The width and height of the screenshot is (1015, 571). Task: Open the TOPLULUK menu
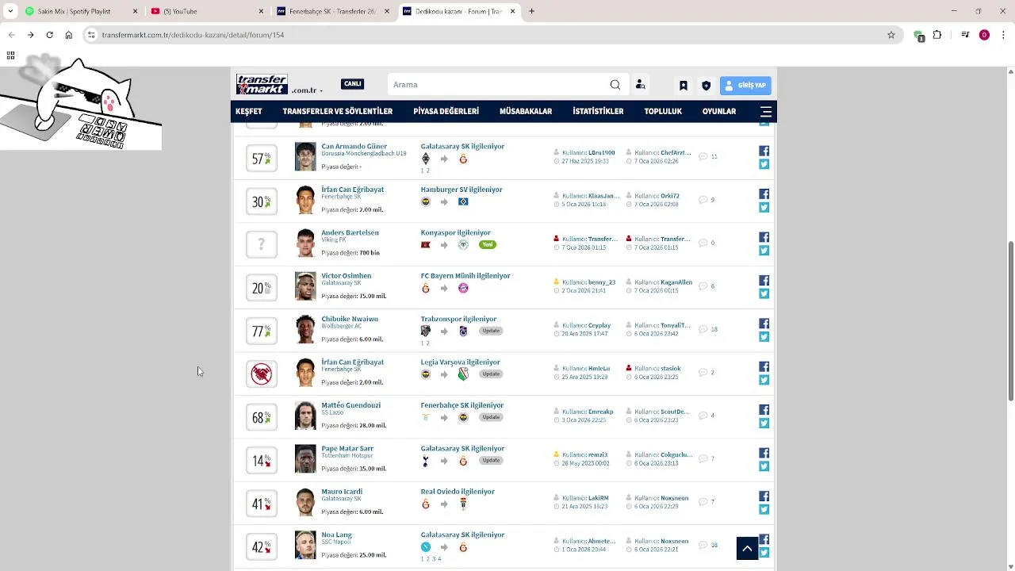663,112
